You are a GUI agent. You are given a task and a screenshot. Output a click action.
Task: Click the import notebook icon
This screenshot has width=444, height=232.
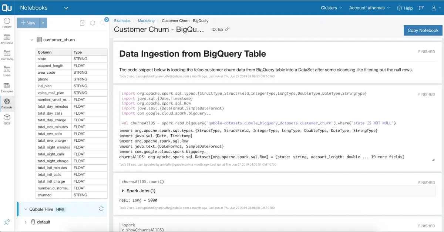click(83, 23)
